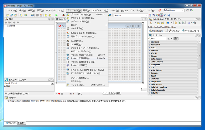Expand the Indy Clients palette category

[149, 81]
